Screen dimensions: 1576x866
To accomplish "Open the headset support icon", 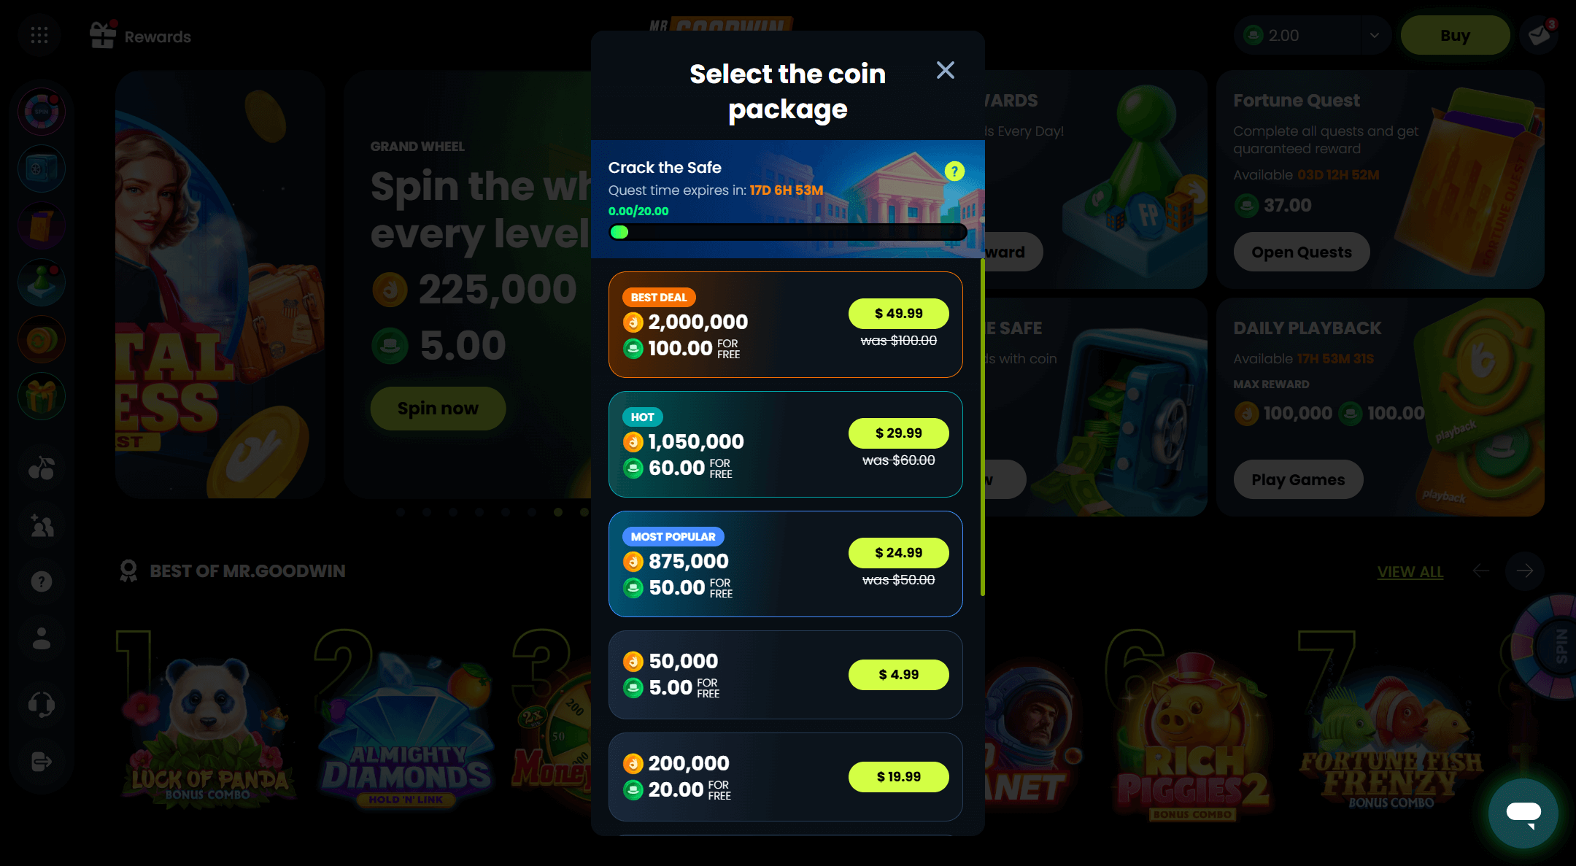I will tap(42, 704).
